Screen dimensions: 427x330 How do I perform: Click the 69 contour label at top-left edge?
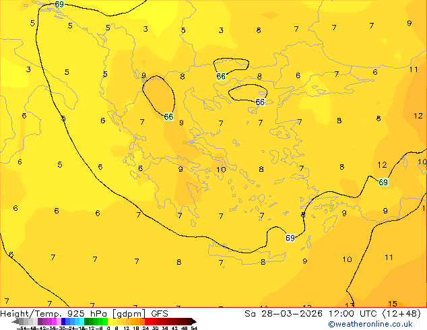point(59,4)
